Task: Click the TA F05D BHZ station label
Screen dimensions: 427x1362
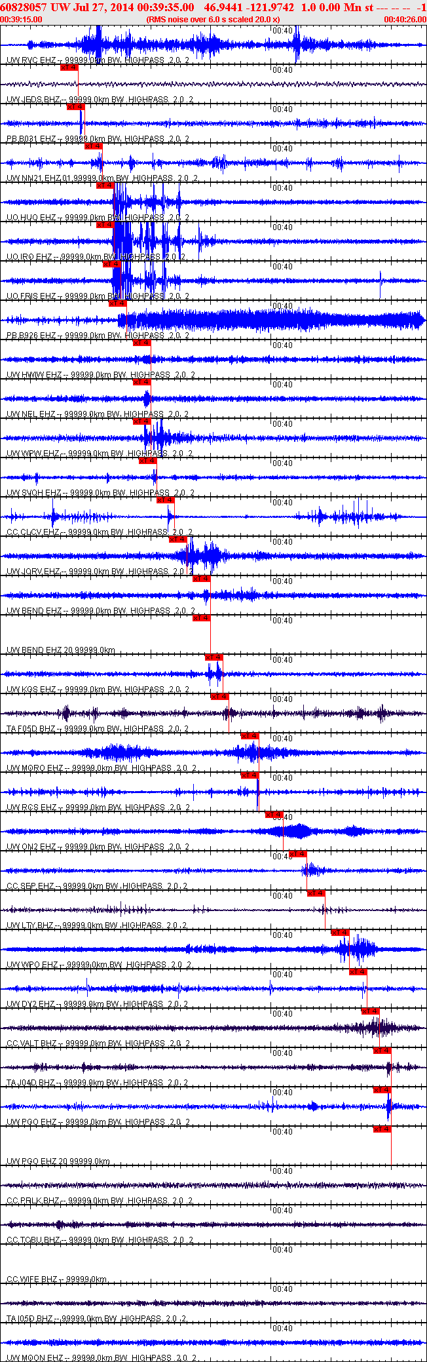Action: pyautogui.click(x=98, y=729)
